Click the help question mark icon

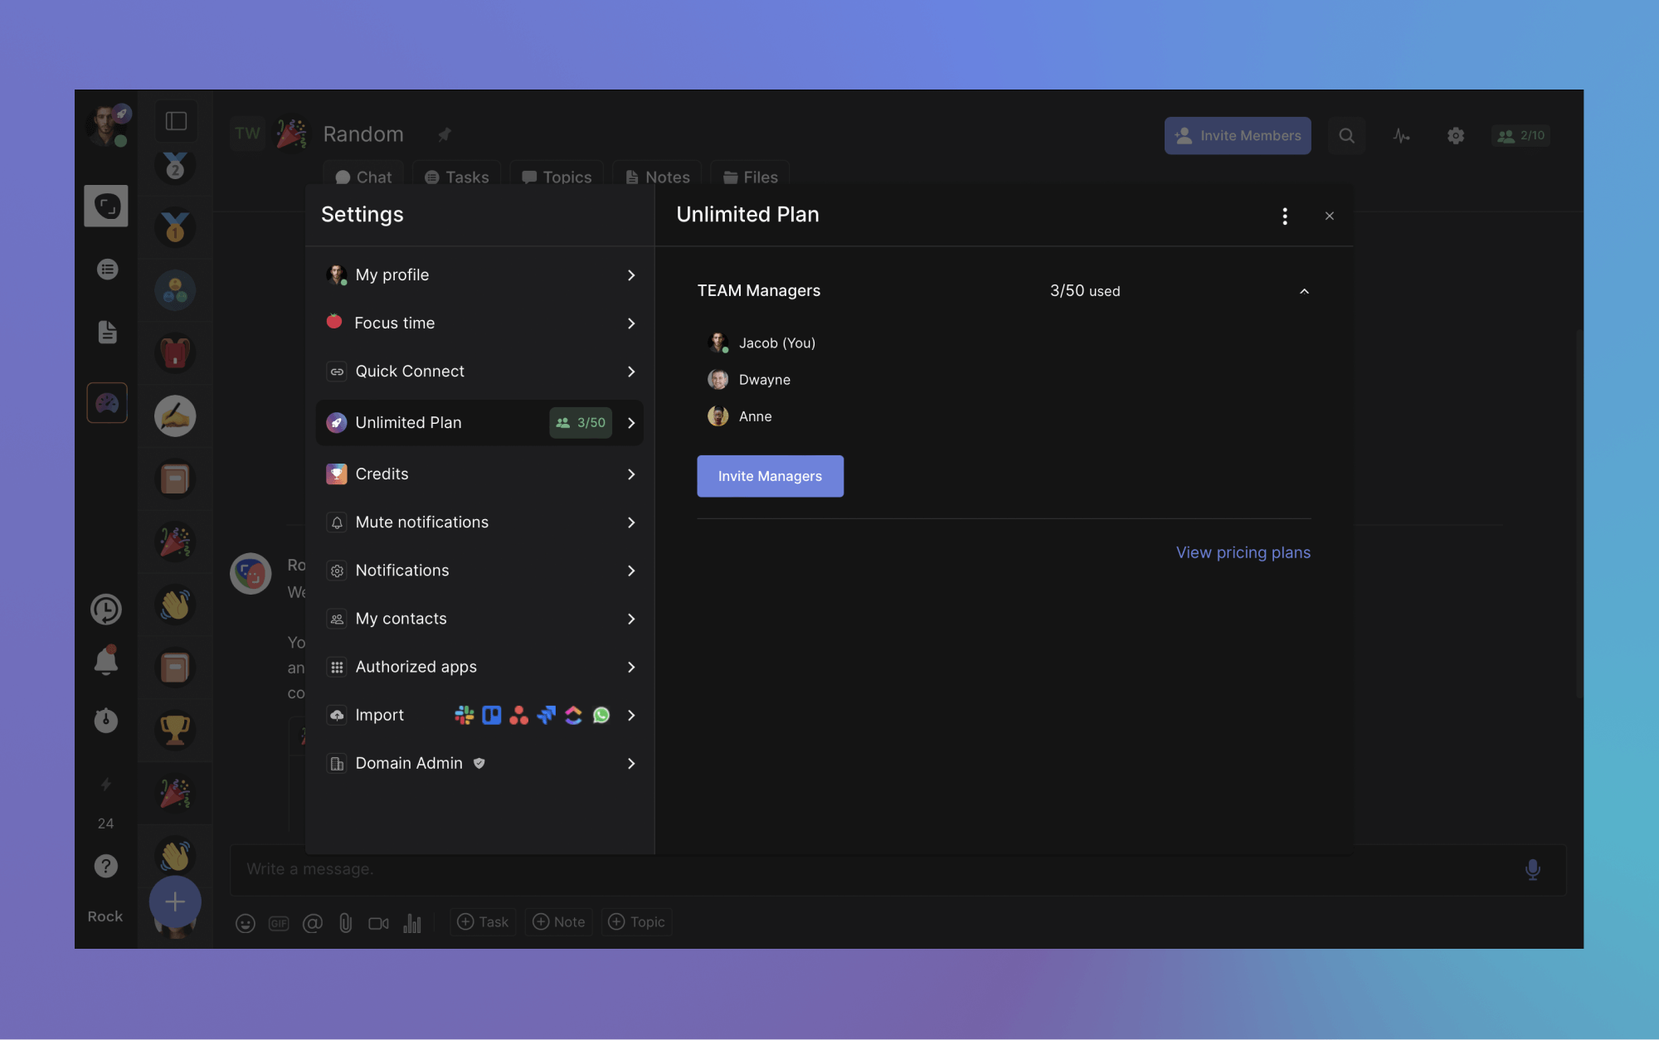point(105,866)
